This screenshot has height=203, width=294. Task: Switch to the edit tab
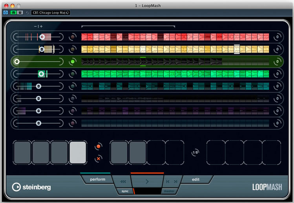tap(195, 179)
